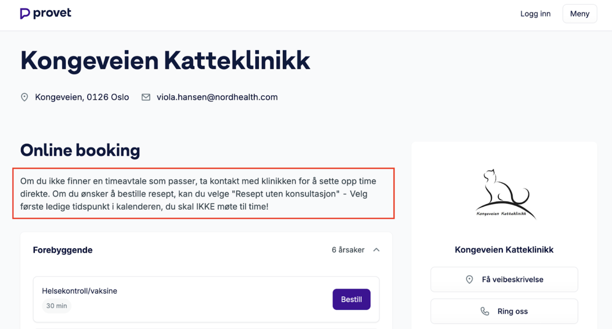Image resolution: width=612 pixels, height=329 pixels.
Task: Click the Få veibeskrivelse button
Action: click(x=504, y=279)
